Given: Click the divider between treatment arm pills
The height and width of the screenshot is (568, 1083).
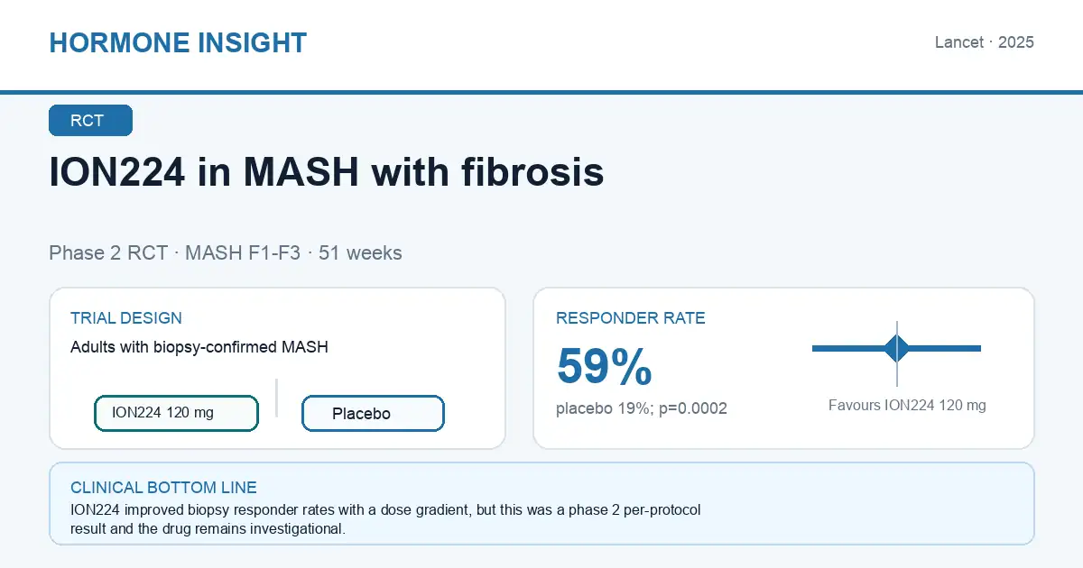Looking at the screenshot, I should point(277,398).
